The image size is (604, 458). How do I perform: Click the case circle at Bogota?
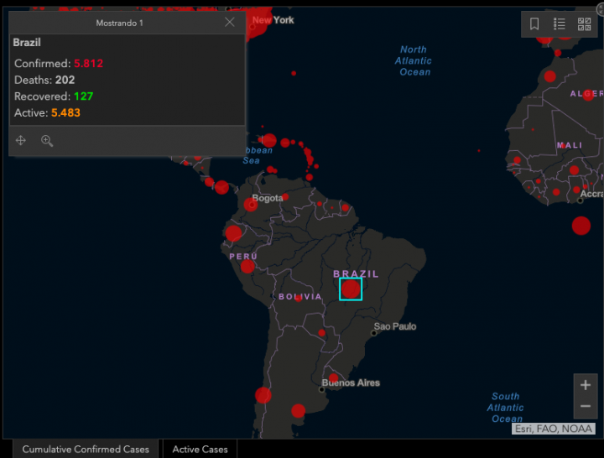(x=251, y=205)
